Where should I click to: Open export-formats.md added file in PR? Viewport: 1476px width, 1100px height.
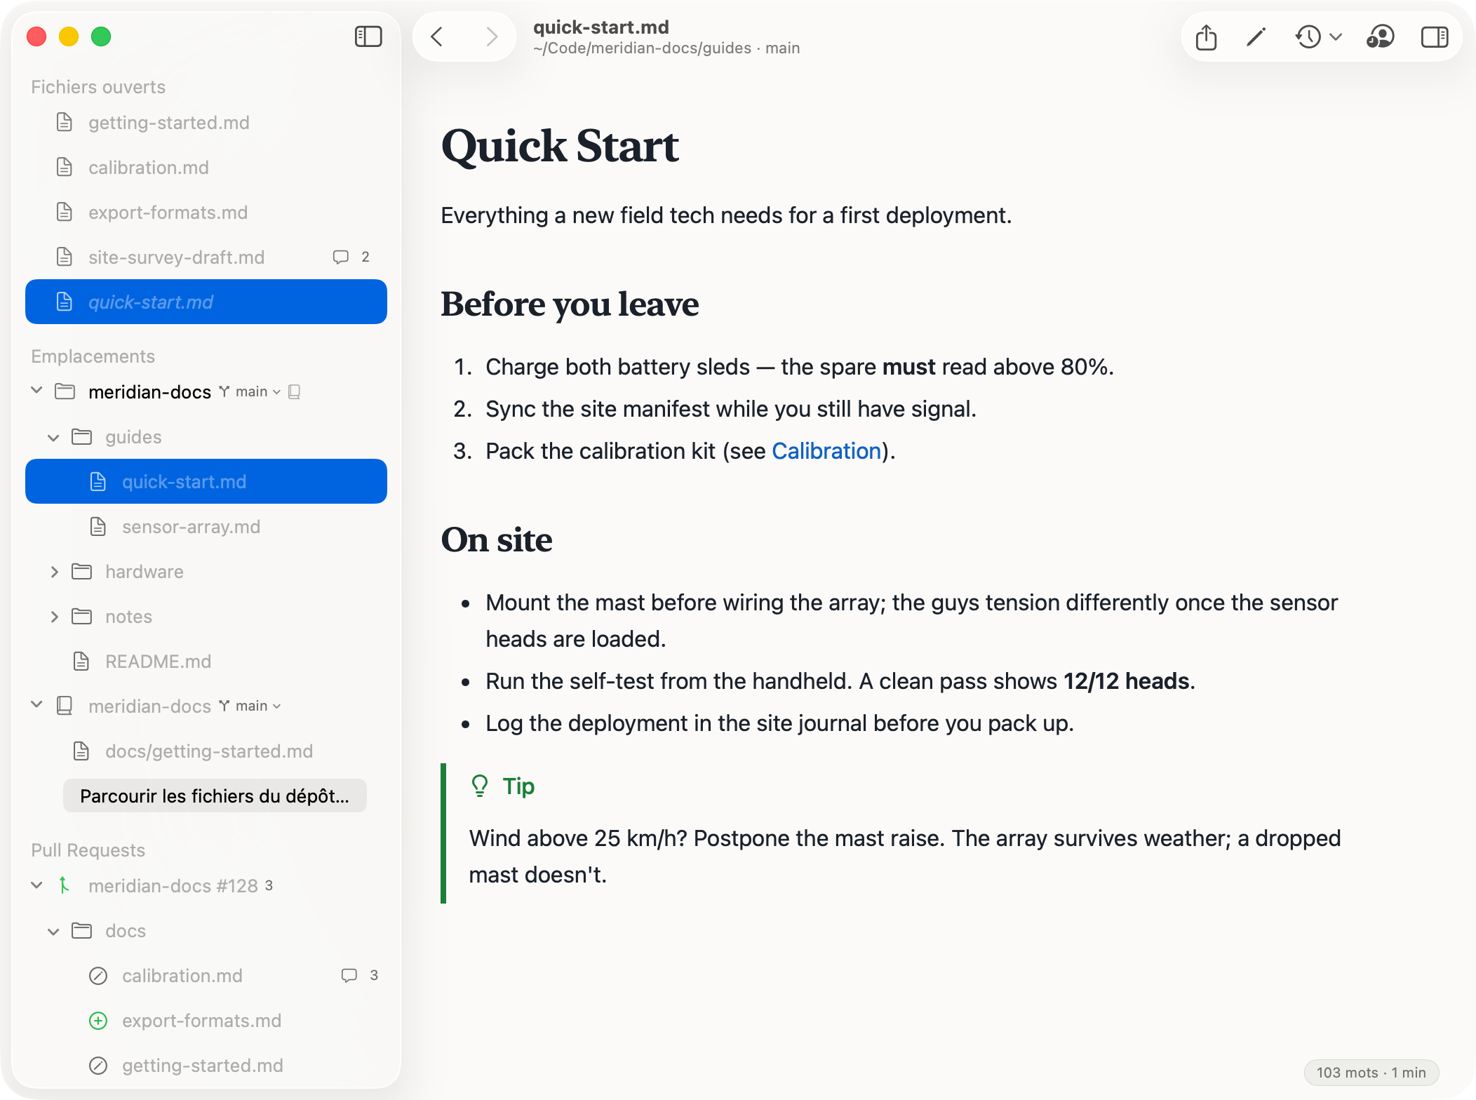coord(206,1021)
